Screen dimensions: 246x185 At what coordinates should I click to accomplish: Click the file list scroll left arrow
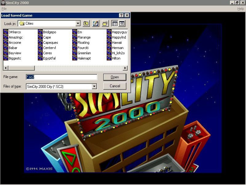6,68
